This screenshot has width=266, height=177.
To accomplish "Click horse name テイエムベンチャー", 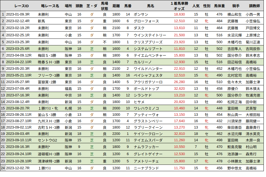I will tap(150, 55).
